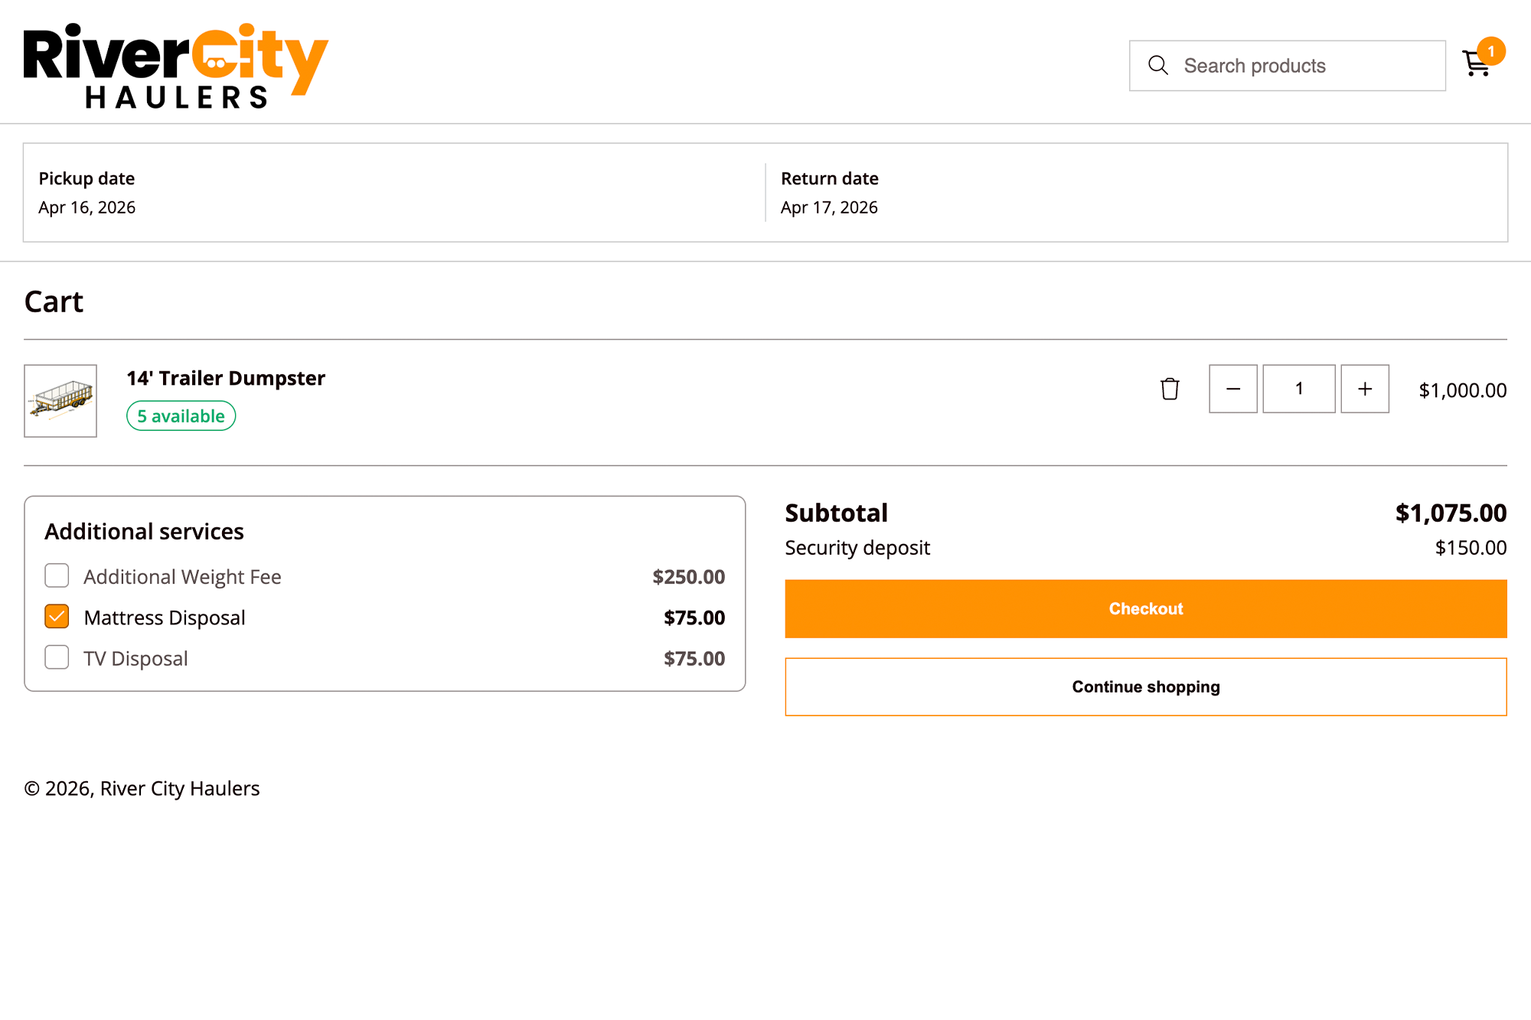Open the Pickup date picker
This screenshot has width=1531, height=1020.
(394, 193)
